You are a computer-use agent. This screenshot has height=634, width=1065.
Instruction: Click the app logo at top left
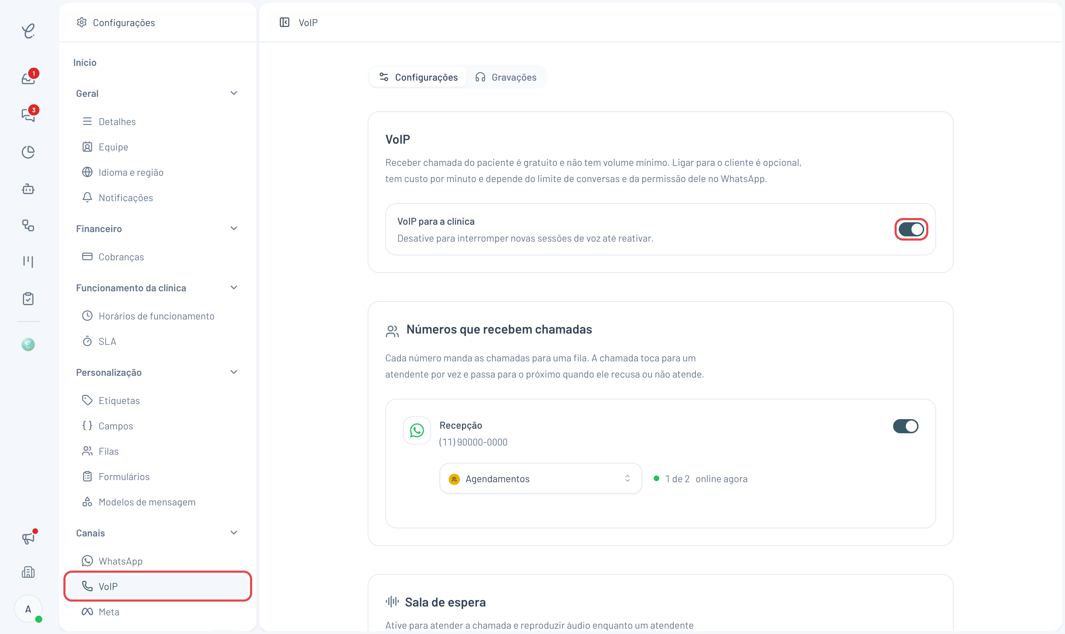pyautogui.click(x=28, y=31)
